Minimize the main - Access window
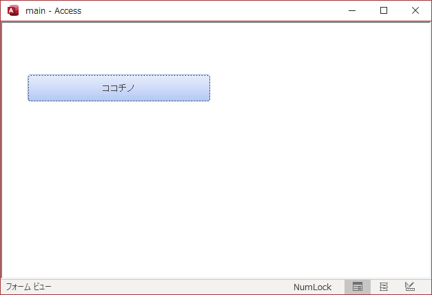This screenshot has width=432, height=295. 352,10
